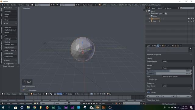The image size is (195, 110).
Task: Open the Physics properties tab icon
Action: (x=181, y=46)
